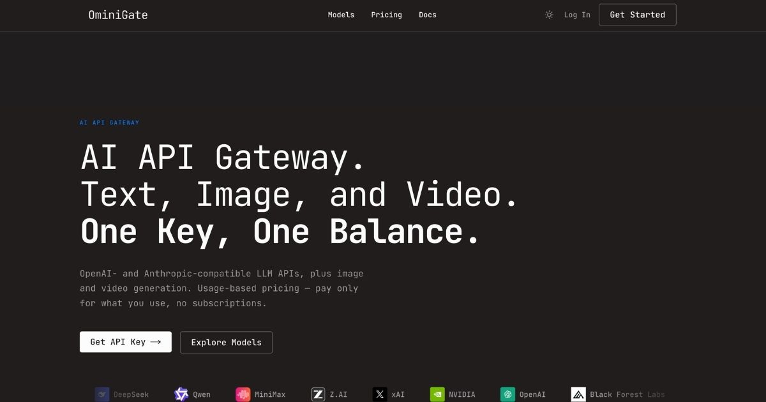Click the NVIDIA provider name text
The height and width of the screenshot is (402, 766).
coord(462,394)
